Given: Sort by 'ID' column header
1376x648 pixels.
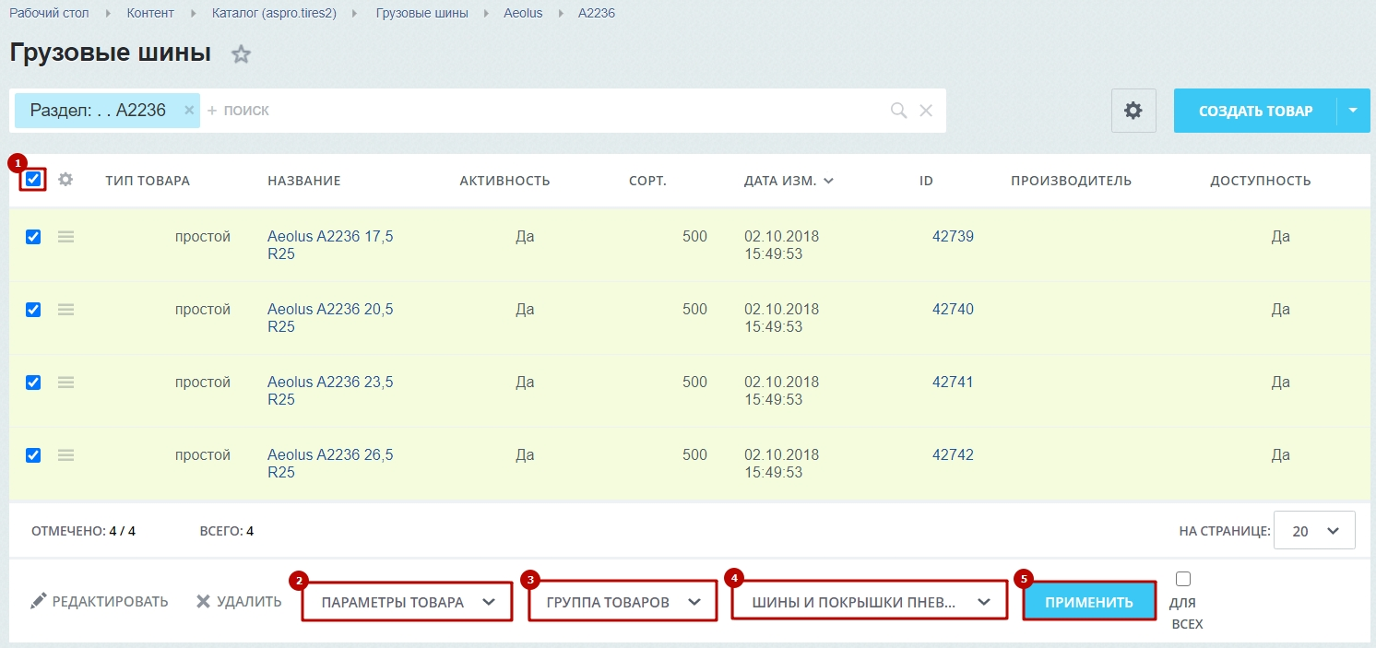Looking at the screenshot, I should (x=926, y=181).
